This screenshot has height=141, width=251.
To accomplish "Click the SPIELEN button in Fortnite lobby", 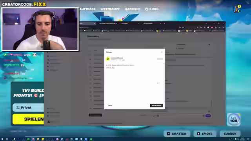I will coord(28,119).
